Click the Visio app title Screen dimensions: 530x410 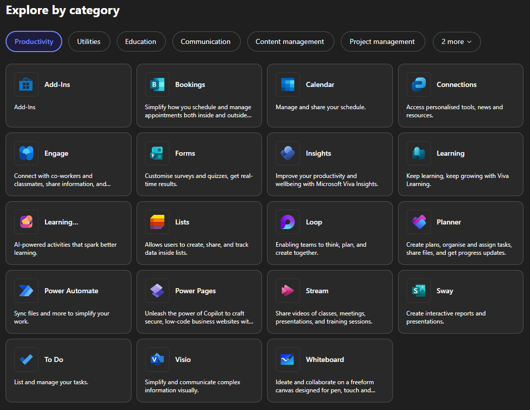183,359
